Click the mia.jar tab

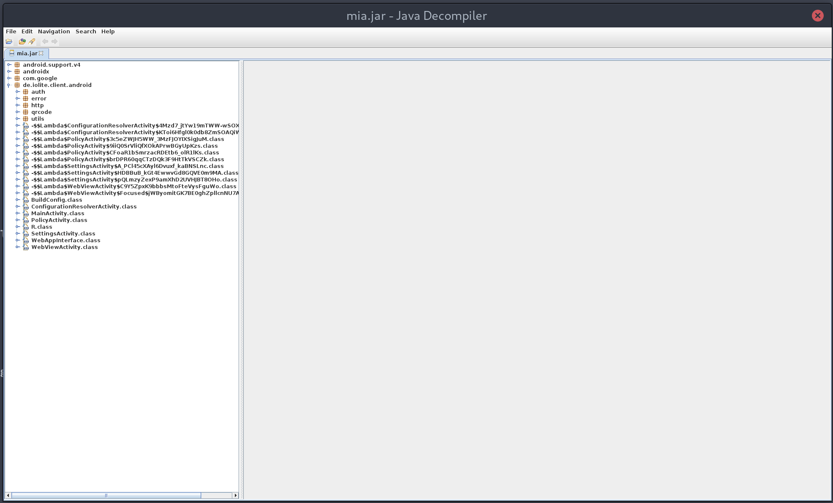point(26,54)
